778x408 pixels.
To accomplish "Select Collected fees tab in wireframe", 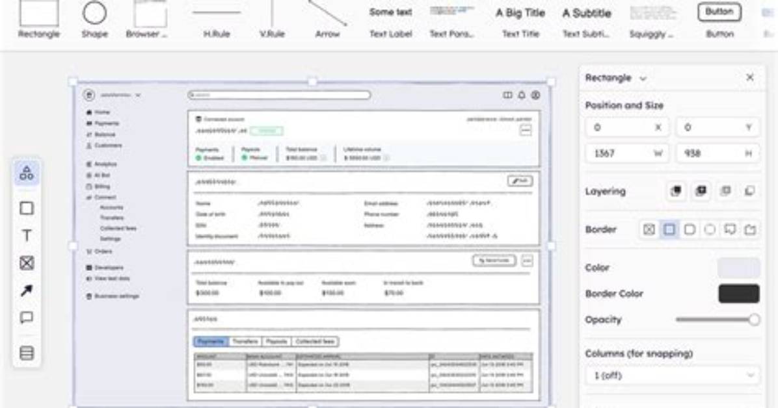I will tap(315, 342).
